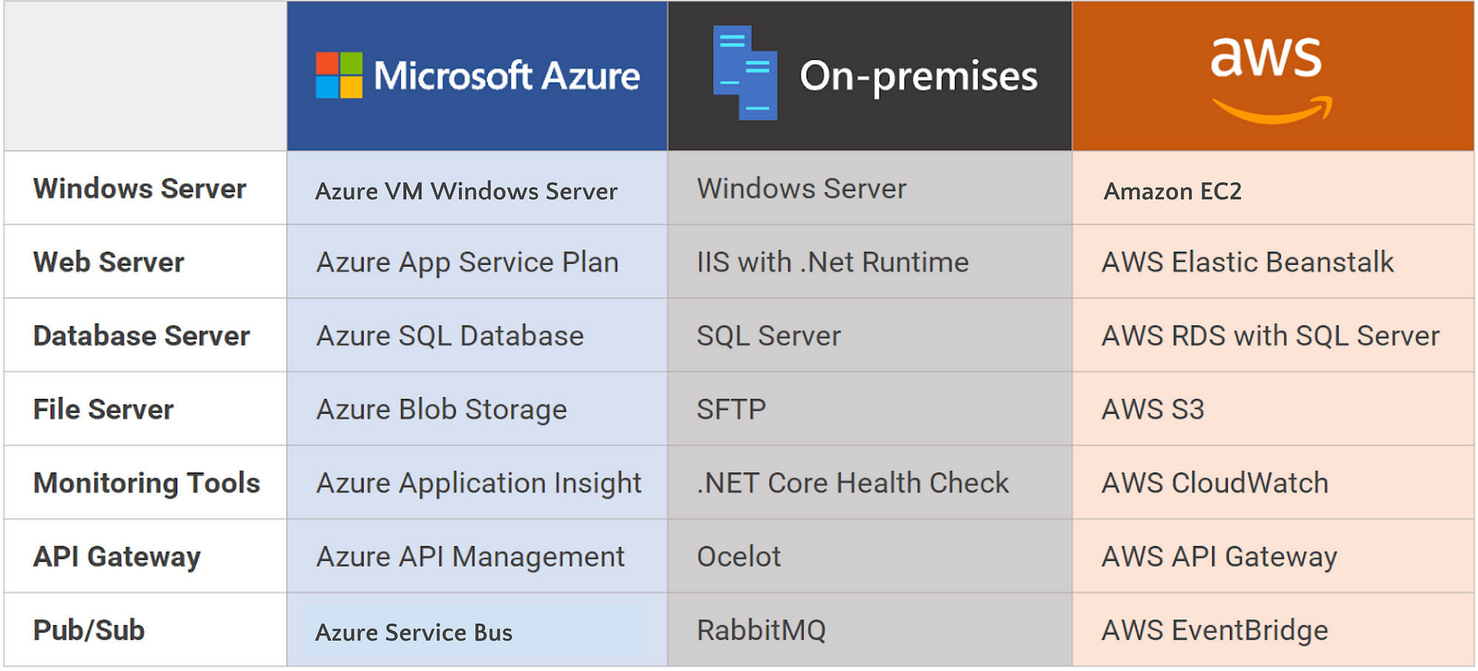Click the Windows Server row label
This screenshot has height=671, width=1478.
pos(140,188)
